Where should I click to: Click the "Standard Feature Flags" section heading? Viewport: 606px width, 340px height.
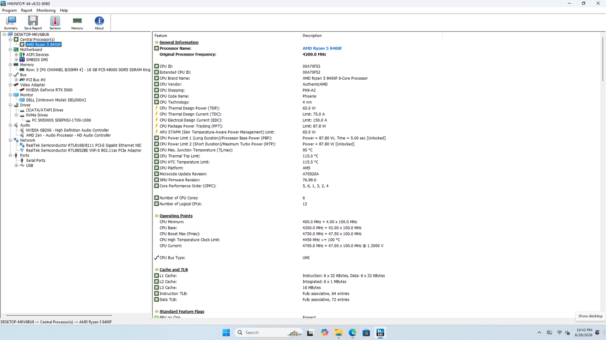click(x=182, y=312)
